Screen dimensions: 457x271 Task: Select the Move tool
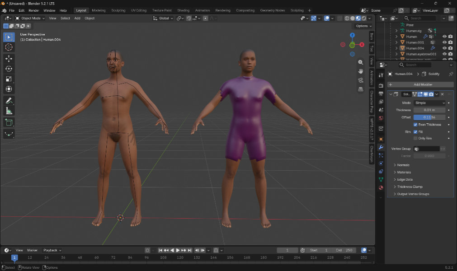(x=9, y=59)
